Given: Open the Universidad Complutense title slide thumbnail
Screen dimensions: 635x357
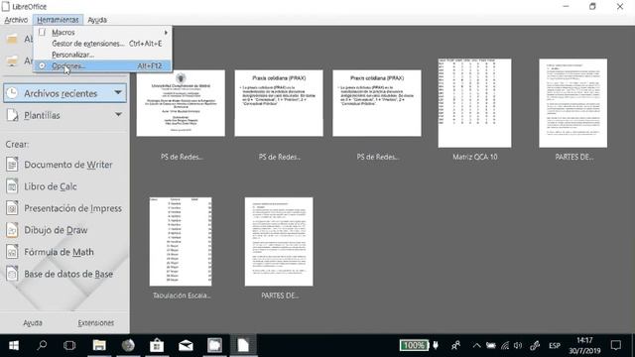Looking at the screenshot, I should point(181,103).
